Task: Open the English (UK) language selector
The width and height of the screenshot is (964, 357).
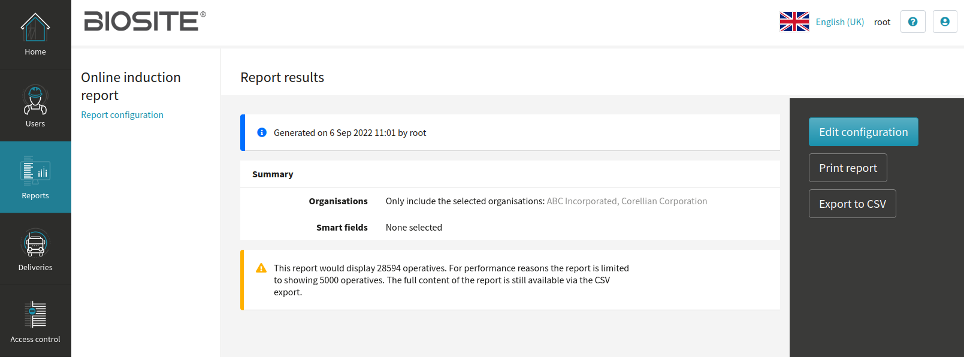Action: (839, 22)
